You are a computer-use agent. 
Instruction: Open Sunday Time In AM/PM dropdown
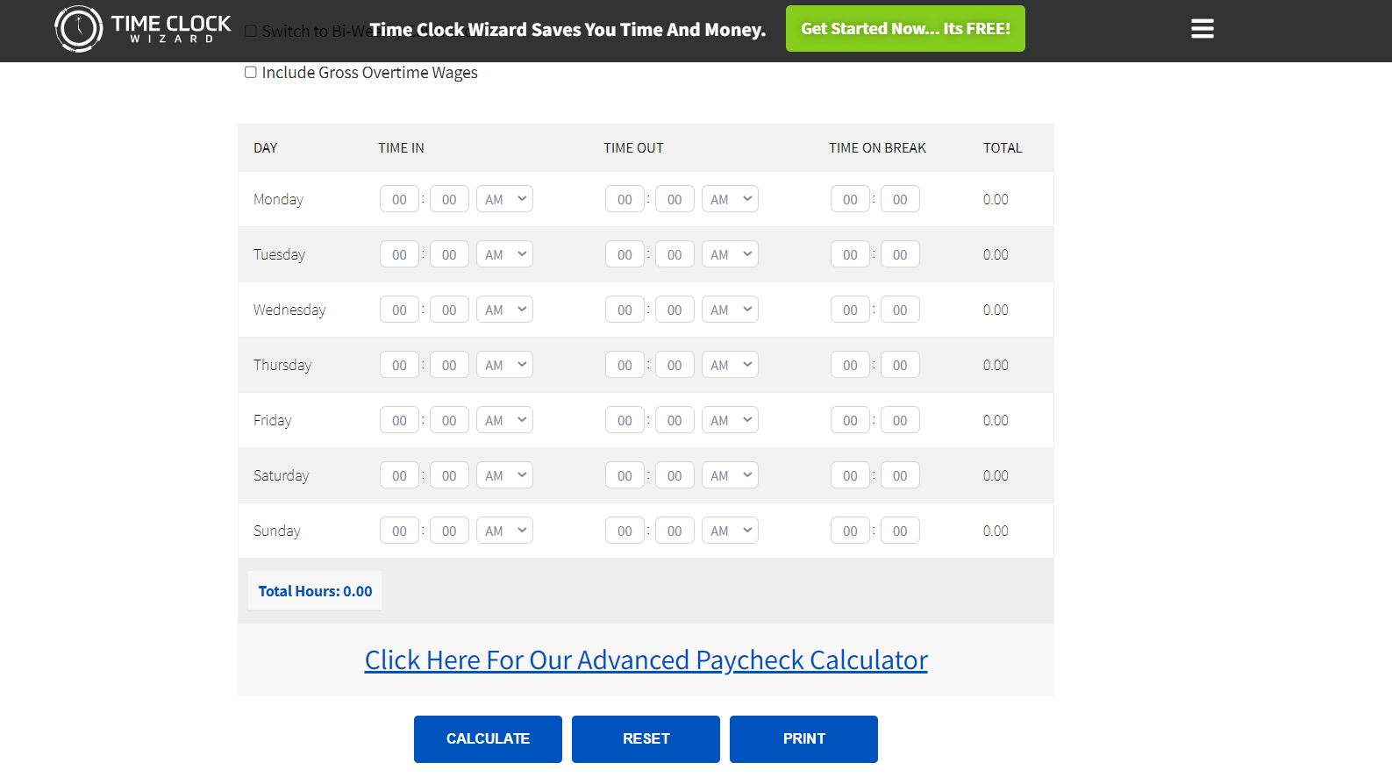click(504, 531)
